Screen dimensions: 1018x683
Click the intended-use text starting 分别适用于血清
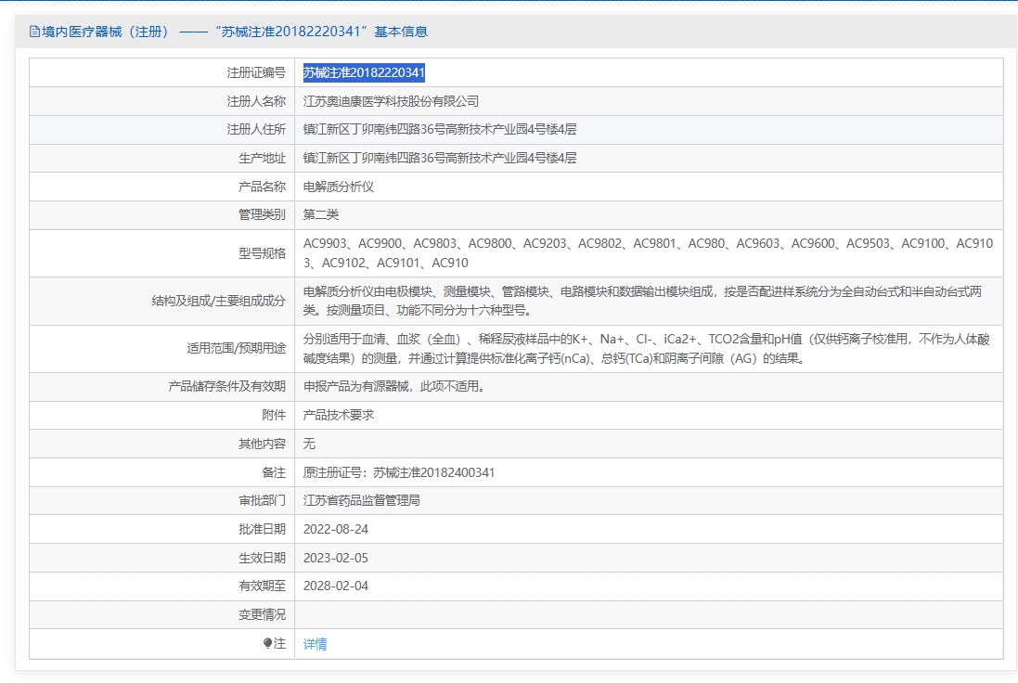(x=646, y=349)
